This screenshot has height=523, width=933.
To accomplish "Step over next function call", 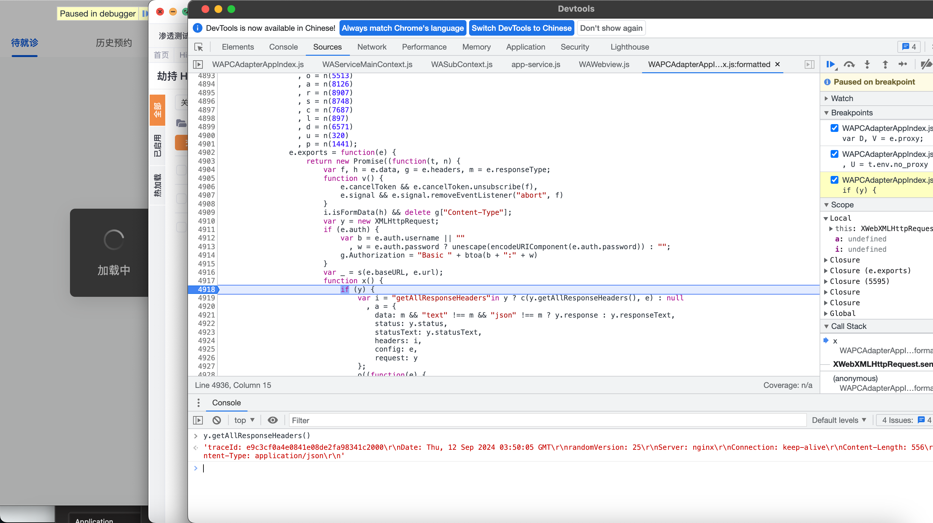I will tap(849, 64).
